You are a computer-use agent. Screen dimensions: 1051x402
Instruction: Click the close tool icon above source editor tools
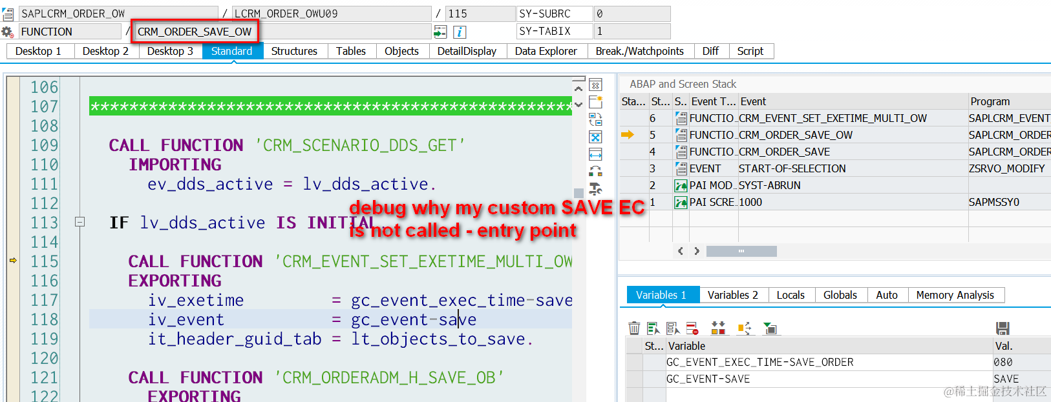[x=595, y=85]
